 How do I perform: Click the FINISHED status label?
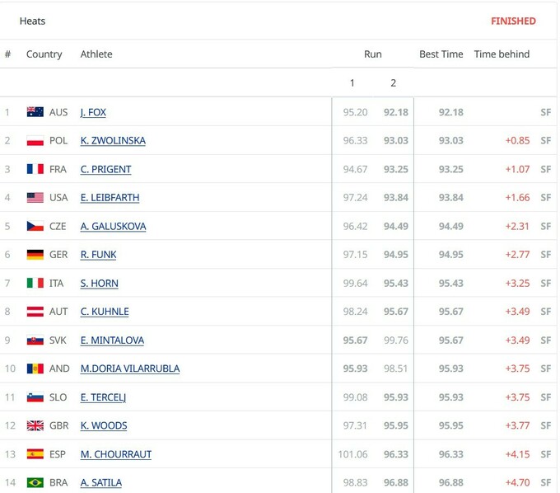pyautogui.click(x=513, y=21)
